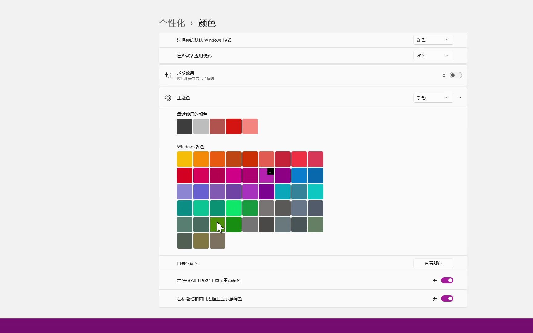Pick the muted brick red recent color swatch

pyautogui.click(x=217, y=126)
